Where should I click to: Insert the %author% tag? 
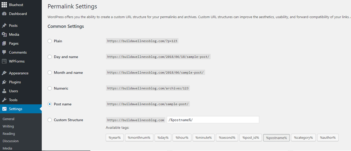(328, 137)
